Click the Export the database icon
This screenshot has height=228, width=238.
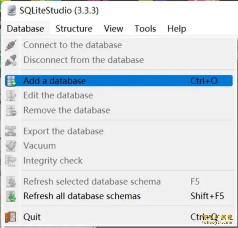[x=11, y=131]
